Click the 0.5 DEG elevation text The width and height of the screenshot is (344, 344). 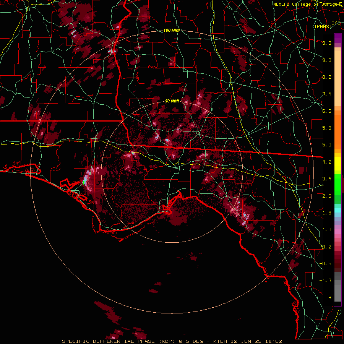tap(190, 341)
